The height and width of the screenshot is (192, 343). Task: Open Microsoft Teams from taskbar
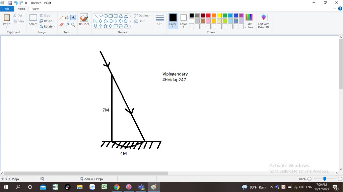(141, 187)
